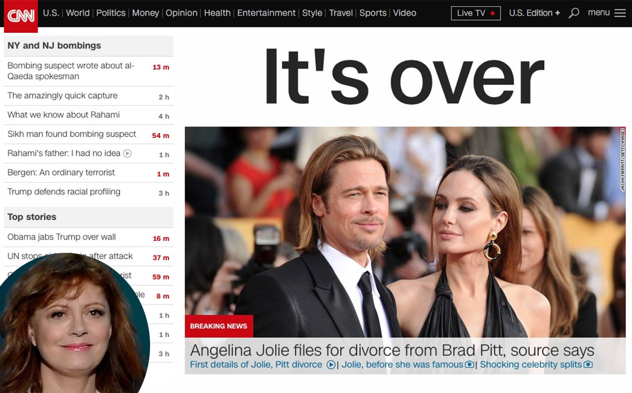Screen dimensions: 632x393
Task: Click the 37 m timestamp
Action: point(160,258)
